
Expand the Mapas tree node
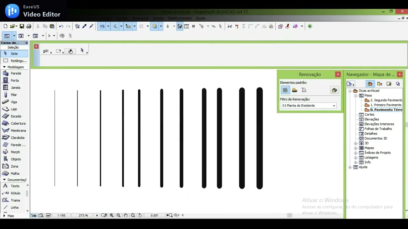coord(356,148)
